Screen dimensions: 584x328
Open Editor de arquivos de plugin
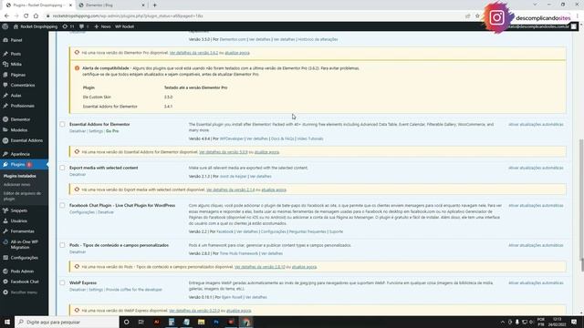click(x=22, y=196)
